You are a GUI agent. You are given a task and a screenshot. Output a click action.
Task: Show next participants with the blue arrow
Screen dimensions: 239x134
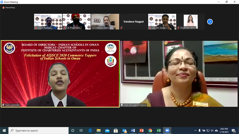tap(210, 22)
